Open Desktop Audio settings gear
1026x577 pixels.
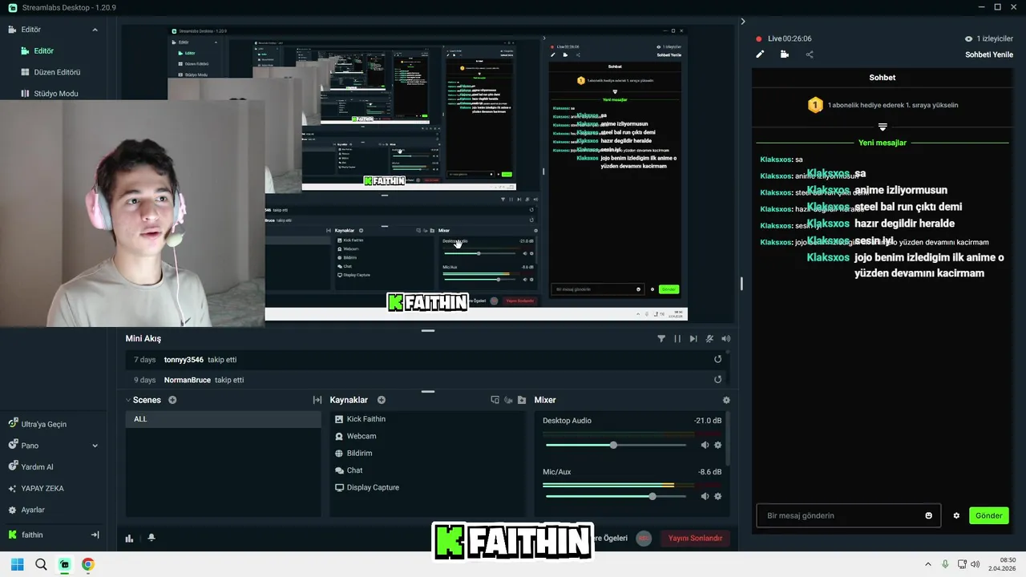[x=717, y=445]
